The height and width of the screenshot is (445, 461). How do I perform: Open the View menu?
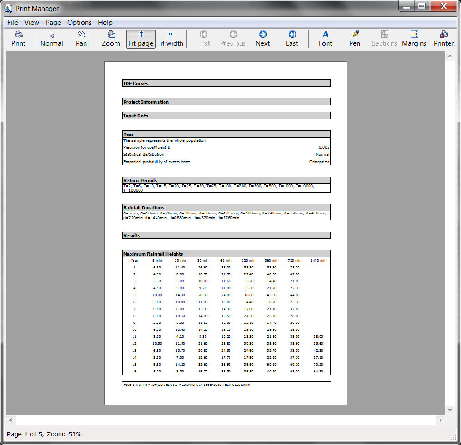pyautogui.click(x=32, y=22)
